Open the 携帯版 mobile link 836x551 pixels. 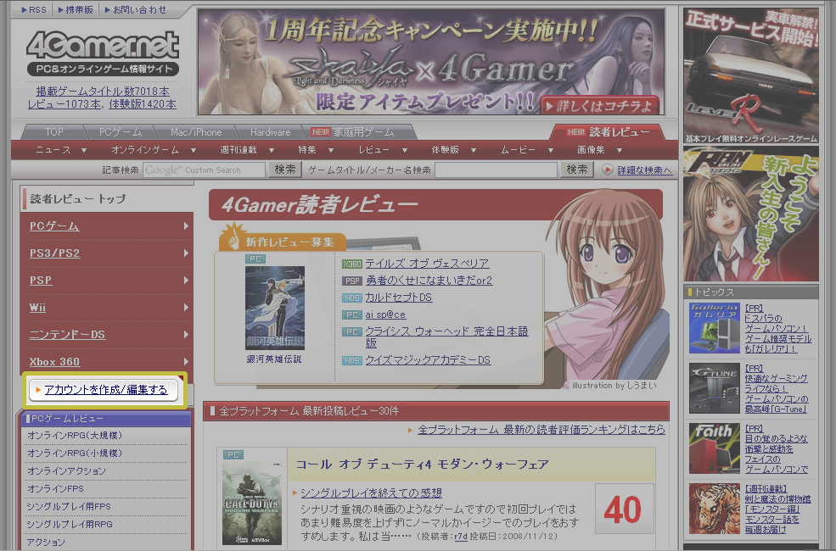(x=76, y=9)
